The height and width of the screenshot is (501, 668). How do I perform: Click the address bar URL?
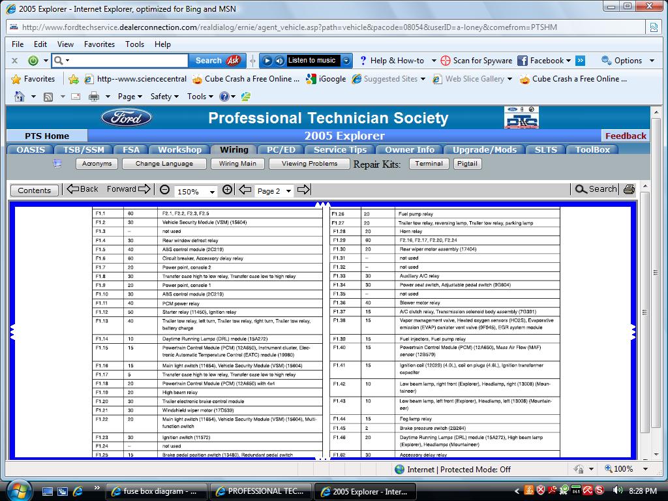[290, 27]
